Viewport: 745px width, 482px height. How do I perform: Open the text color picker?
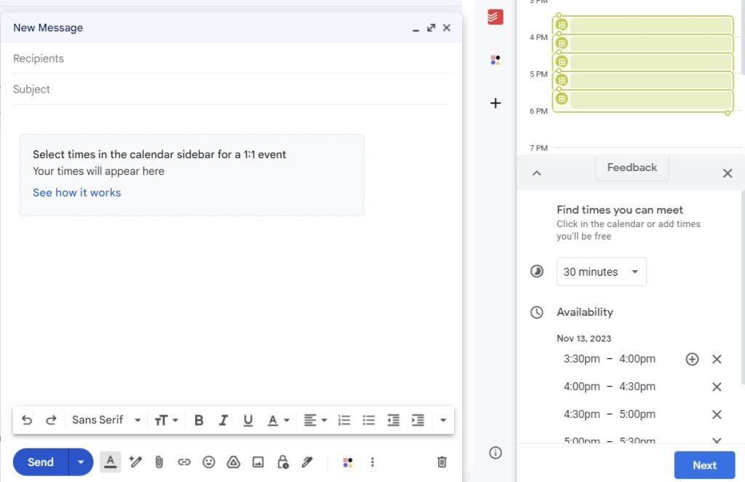[x=277, y=420]
